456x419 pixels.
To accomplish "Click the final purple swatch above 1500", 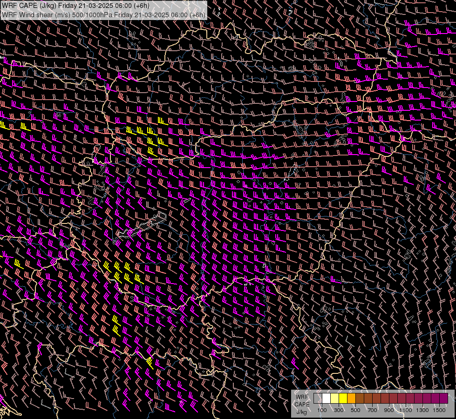I will coord(444,399).
